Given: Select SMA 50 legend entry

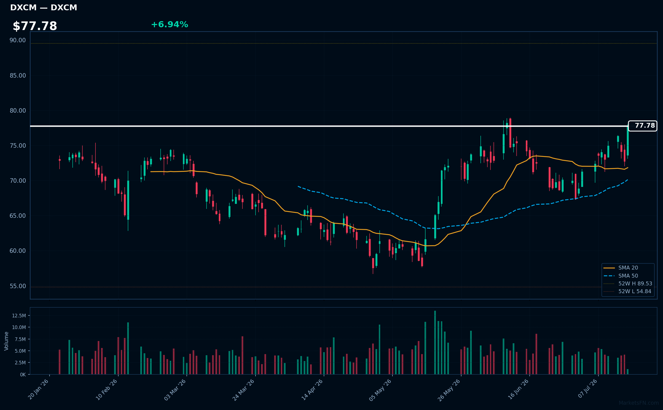Looking at the screenshot, I should [x=621, y=276].
